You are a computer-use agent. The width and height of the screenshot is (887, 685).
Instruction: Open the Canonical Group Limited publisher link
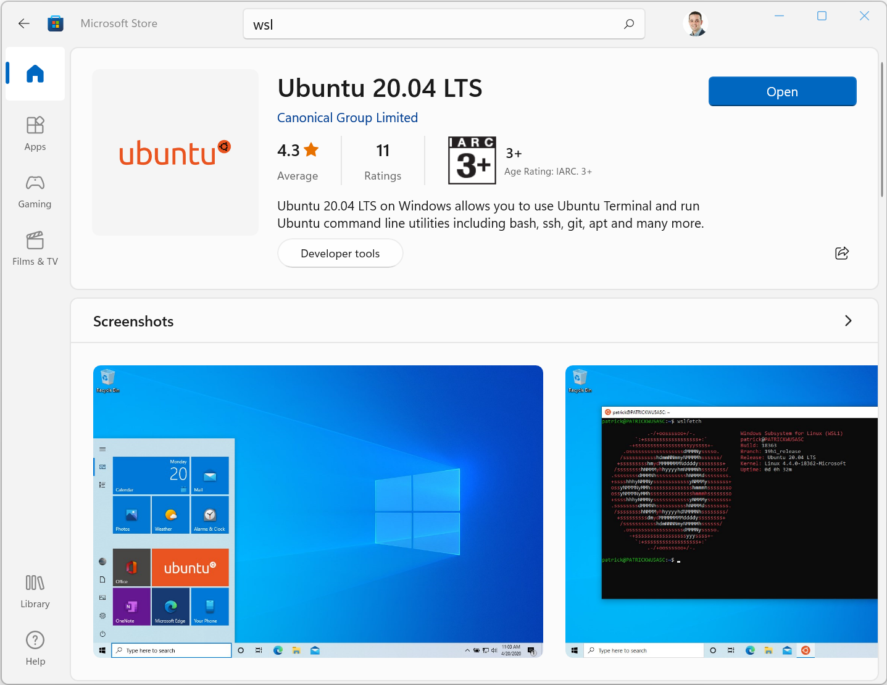pyautogui.click(x=348, y=118)
